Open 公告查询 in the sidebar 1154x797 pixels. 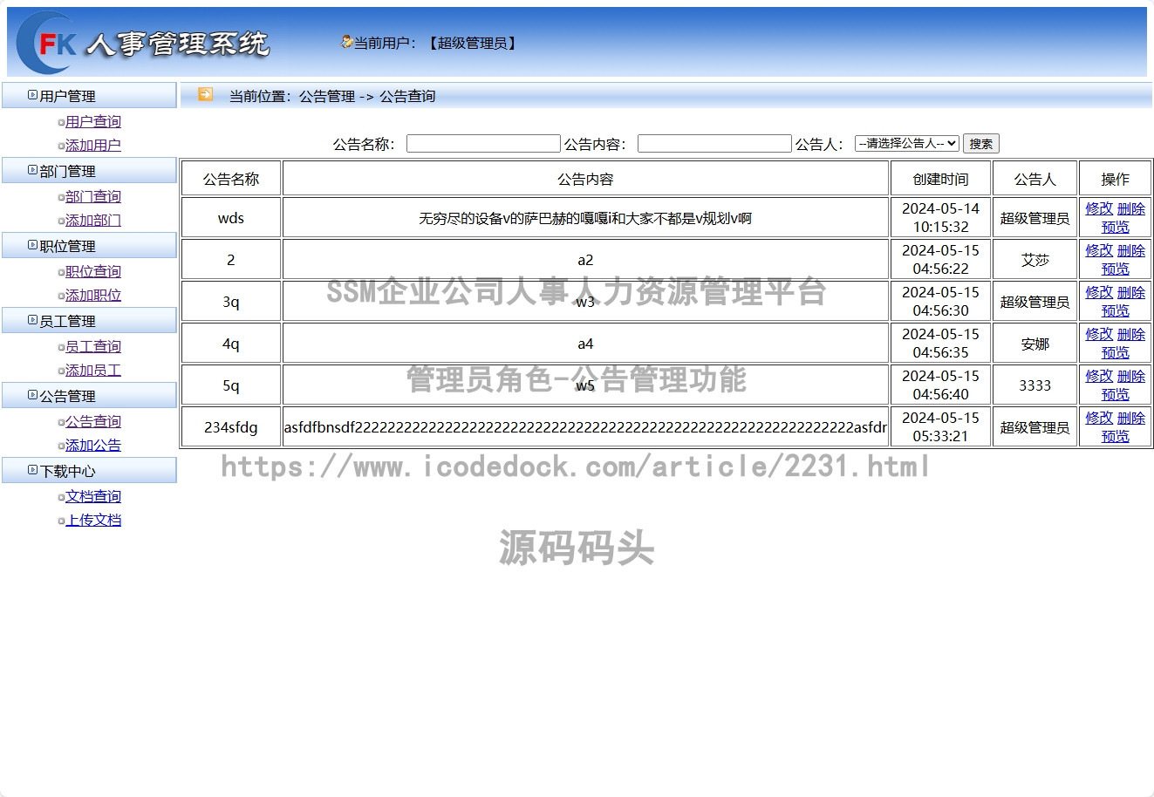coord(93,421)
